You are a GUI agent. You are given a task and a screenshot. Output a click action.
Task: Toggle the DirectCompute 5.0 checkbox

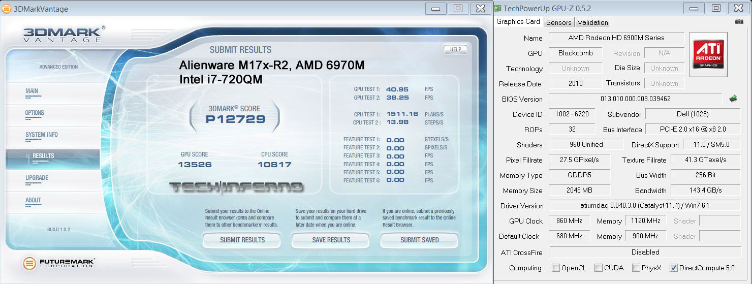pos(674,268)
